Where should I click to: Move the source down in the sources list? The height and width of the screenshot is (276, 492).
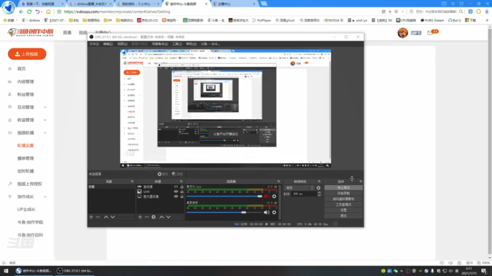click(x=169, y=217)
